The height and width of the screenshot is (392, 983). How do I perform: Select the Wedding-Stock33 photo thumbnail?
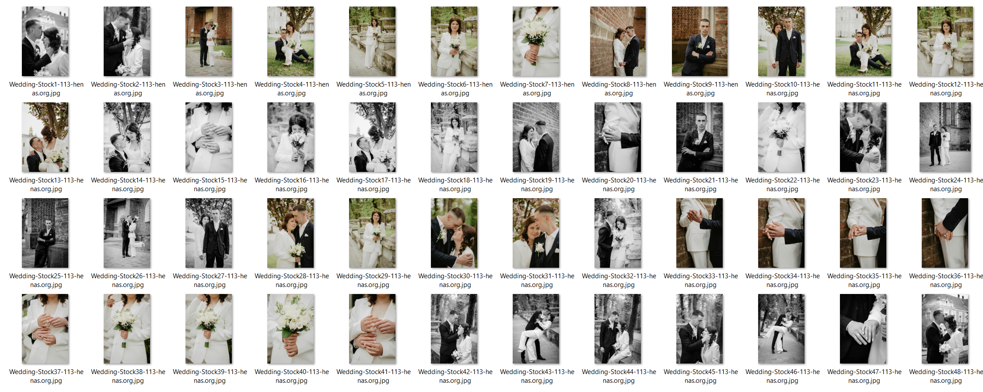coord(700,233)
